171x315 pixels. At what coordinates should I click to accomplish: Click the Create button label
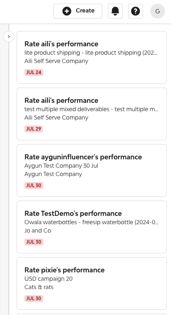click(x=85, y=11)
